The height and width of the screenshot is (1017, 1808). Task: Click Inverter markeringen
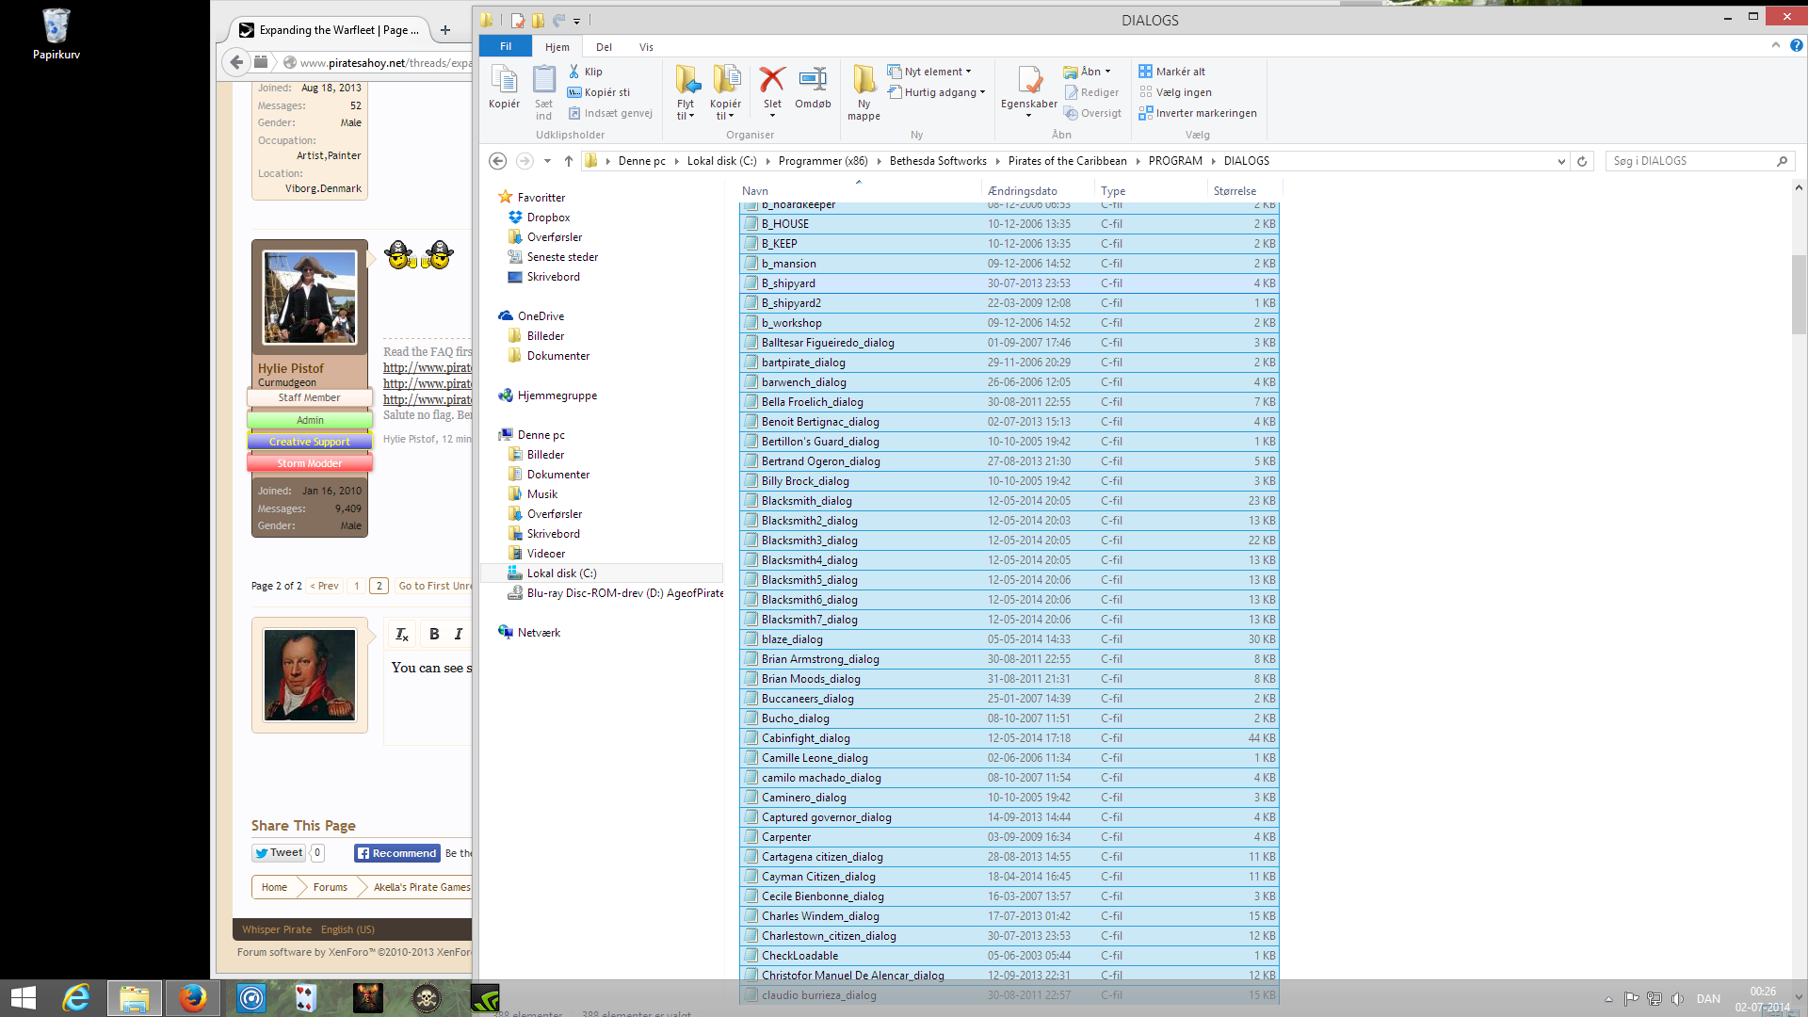coord(1198,113)
